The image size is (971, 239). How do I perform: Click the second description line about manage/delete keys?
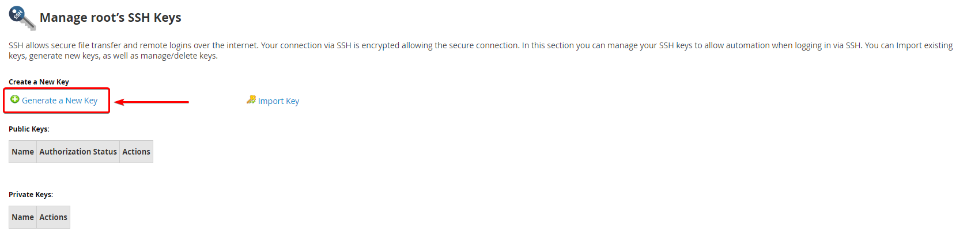[113, 56]
